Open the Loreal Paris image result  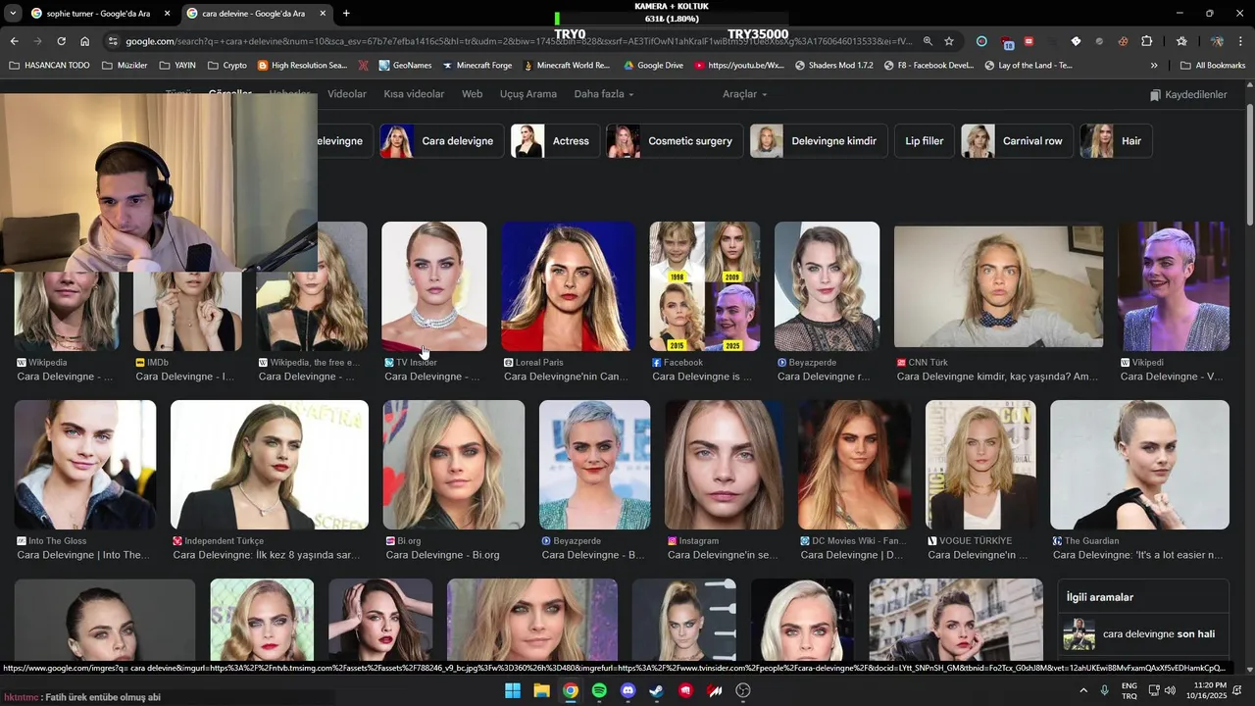click(568, 286)
